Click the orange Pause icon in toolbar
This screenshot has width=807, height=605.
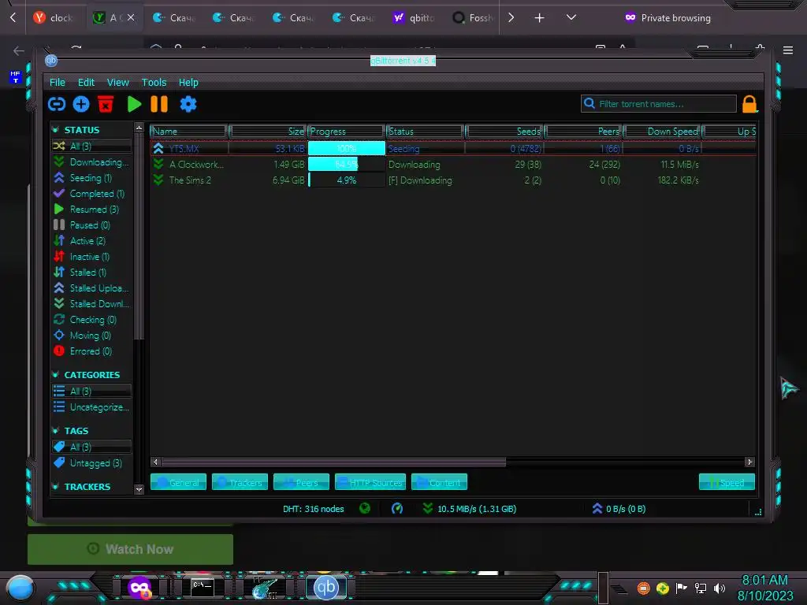159,105
